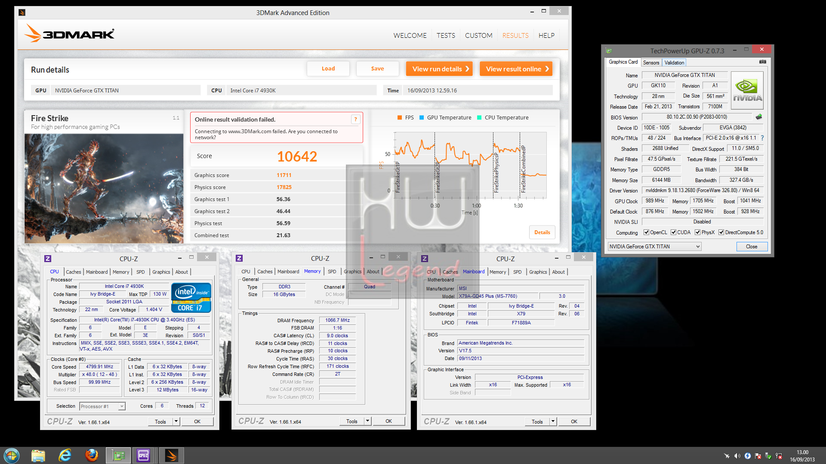826x464 pixels.
Task: Click View result online button
Action: (x=516, y=69)
